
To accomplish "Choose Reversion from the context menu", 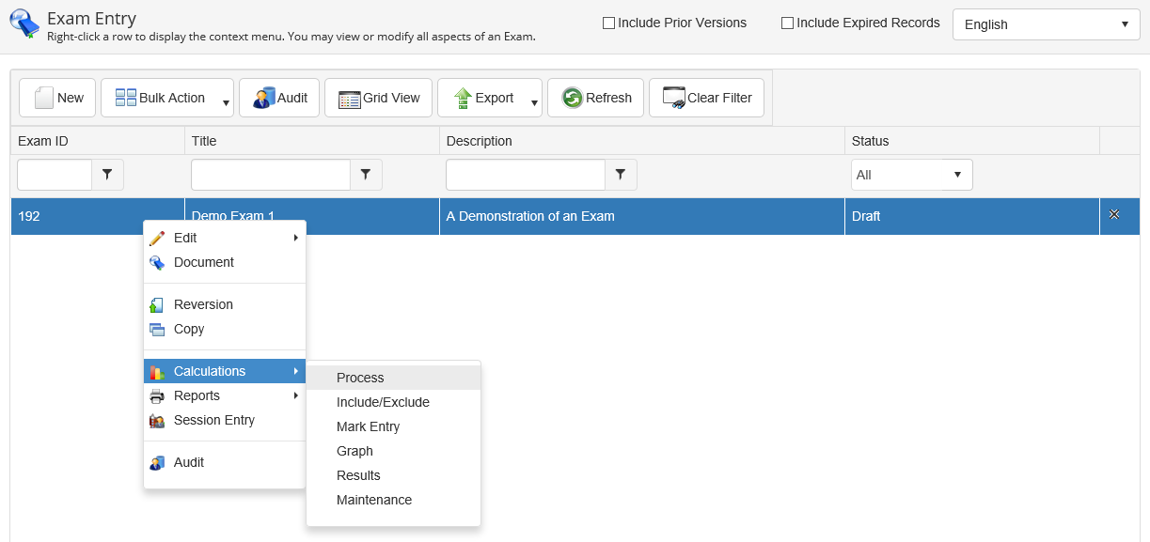I will (203, 304).
